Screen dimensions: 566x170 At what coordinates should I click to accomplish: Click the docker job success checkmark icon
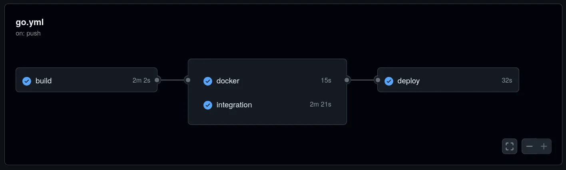(x=208, y=81)
